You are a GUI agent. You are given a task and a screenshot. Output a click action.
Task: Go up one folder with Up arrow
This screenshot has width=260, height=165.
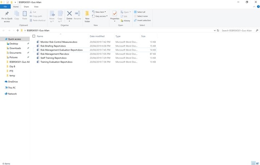[x=18, y=30]
